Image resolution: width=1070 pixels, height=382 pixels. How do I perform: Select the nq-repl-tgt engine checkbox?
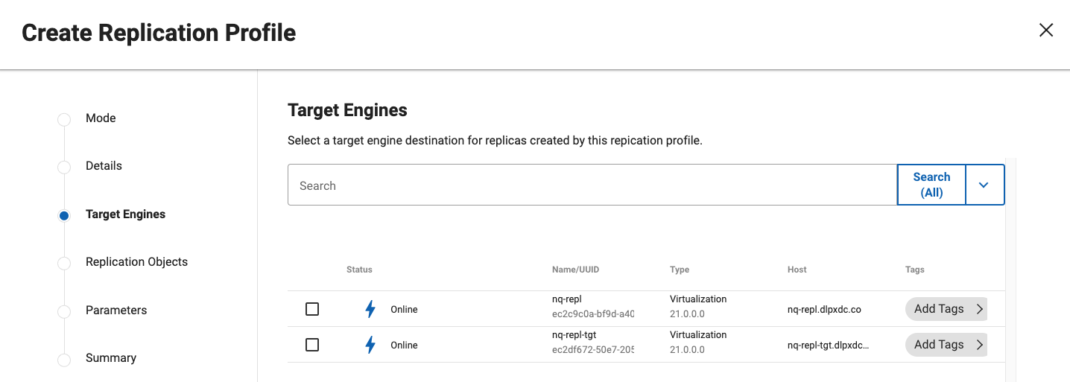[312, 345]
